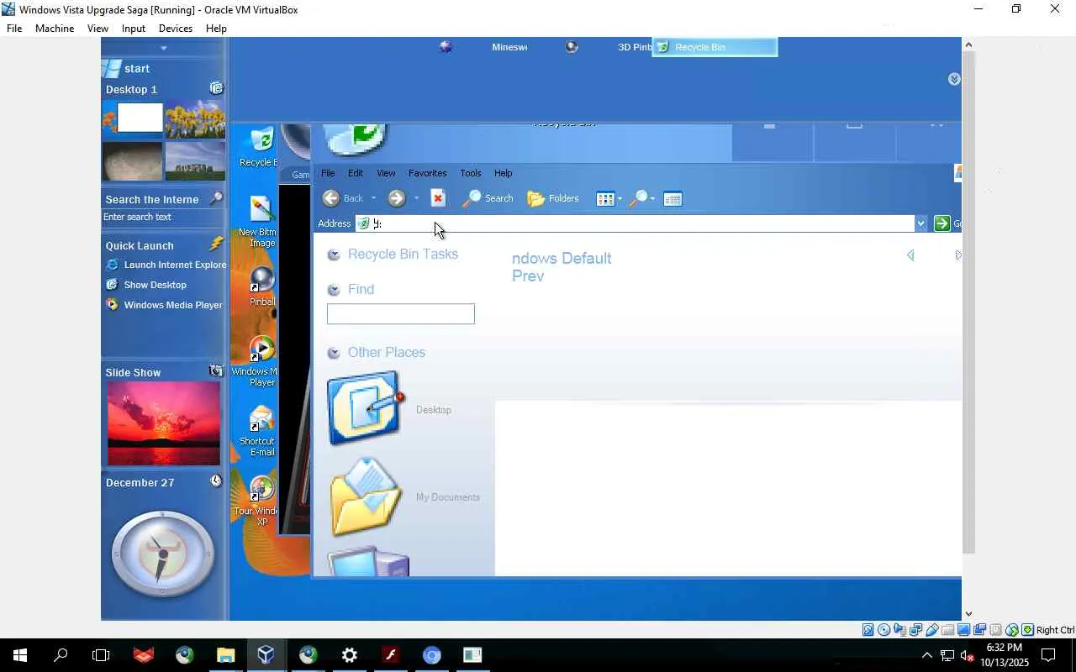This screenshot has width=1076, height=672.
Task: Open the Forward button history dropdown arrow
Action: 416,199
